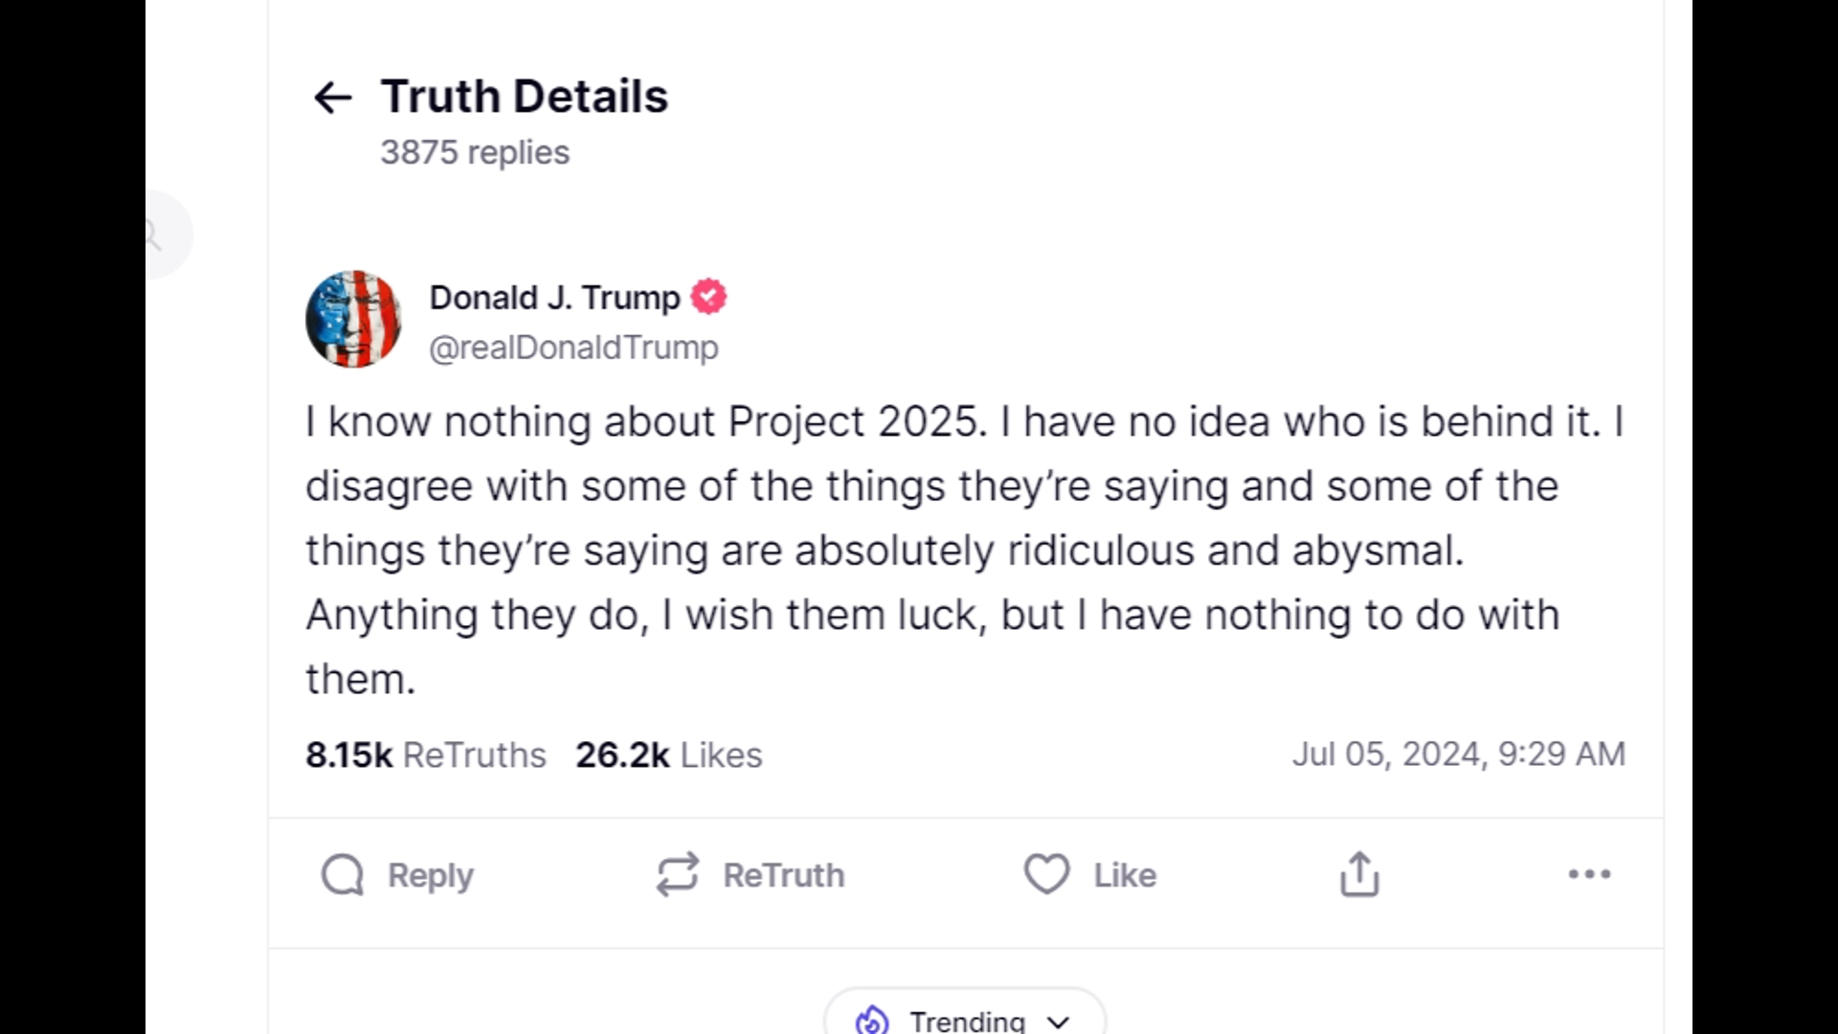
Task: Open the 26.2k Likes list
Action: point(667,754)
